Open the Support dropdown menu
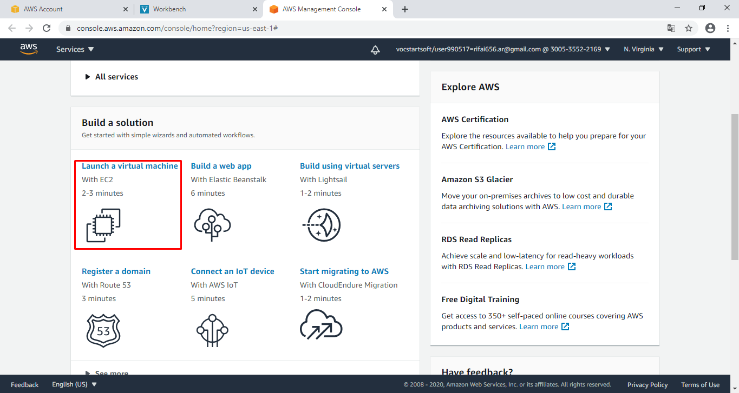This screenshot has width=739, height=393. tap(693, 49)
